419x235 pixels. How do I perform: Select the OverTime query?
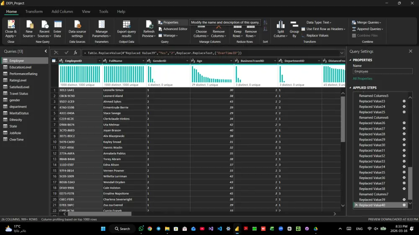point(25,139)
